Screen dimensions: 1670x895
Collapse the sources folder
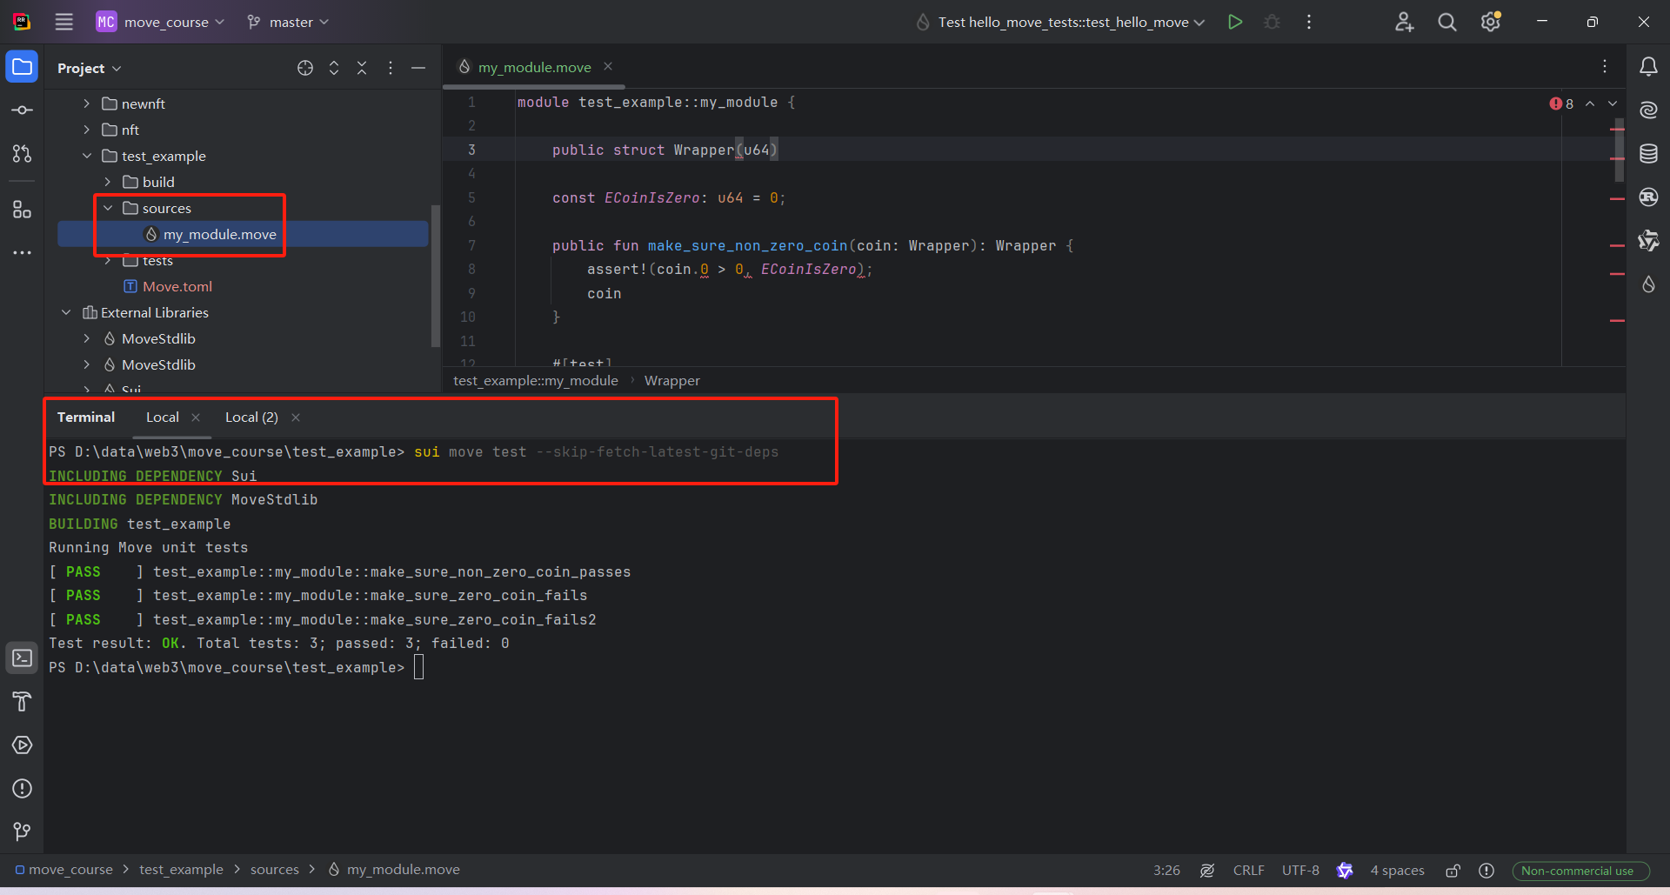pyautogui.click(x=108, y=208)
